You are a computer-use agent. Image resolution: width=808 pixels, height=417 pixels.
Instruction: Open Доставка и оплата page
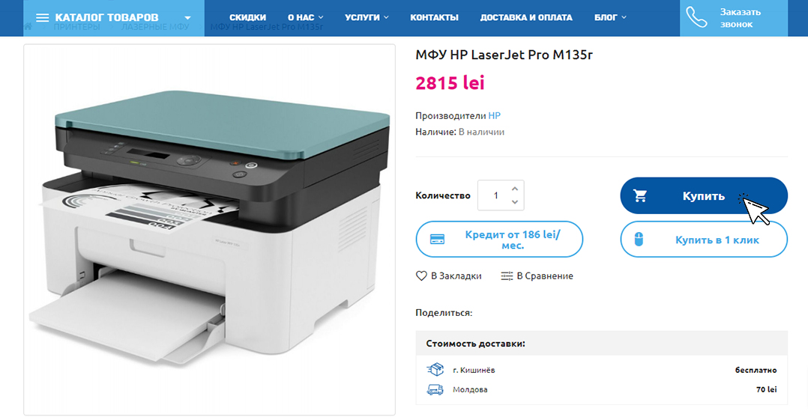click(526, 17)
